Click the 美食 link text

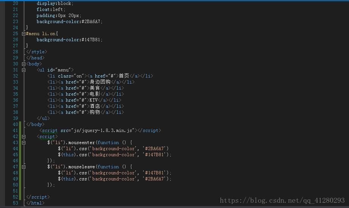click(x=95, y=88)
